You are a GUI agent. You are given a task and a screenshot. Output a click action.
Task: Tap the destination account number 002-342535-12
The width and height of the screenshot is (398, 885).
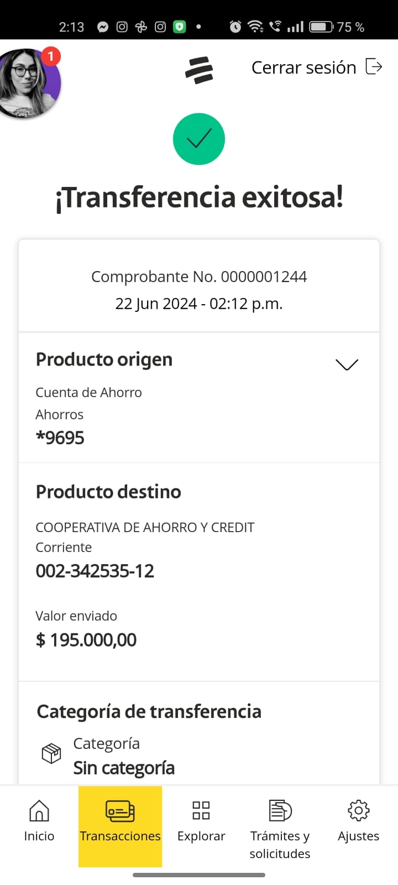click(x=95, y=571)
